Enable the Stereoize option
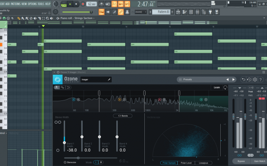This screenshot has width=267, height=166. click(x=70, y=162)
